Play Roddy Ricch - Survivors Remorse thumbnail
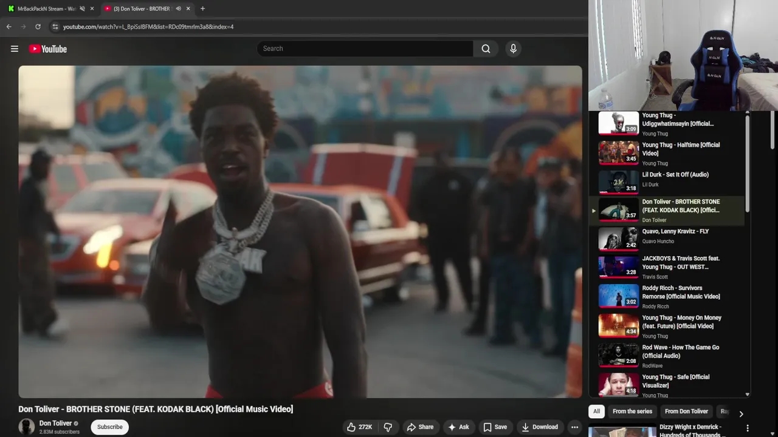Viewport: 778px width, 437px height. (618, 296)
